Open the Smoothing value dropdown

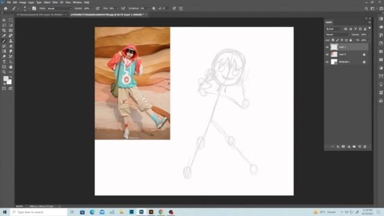coord(149,8)
